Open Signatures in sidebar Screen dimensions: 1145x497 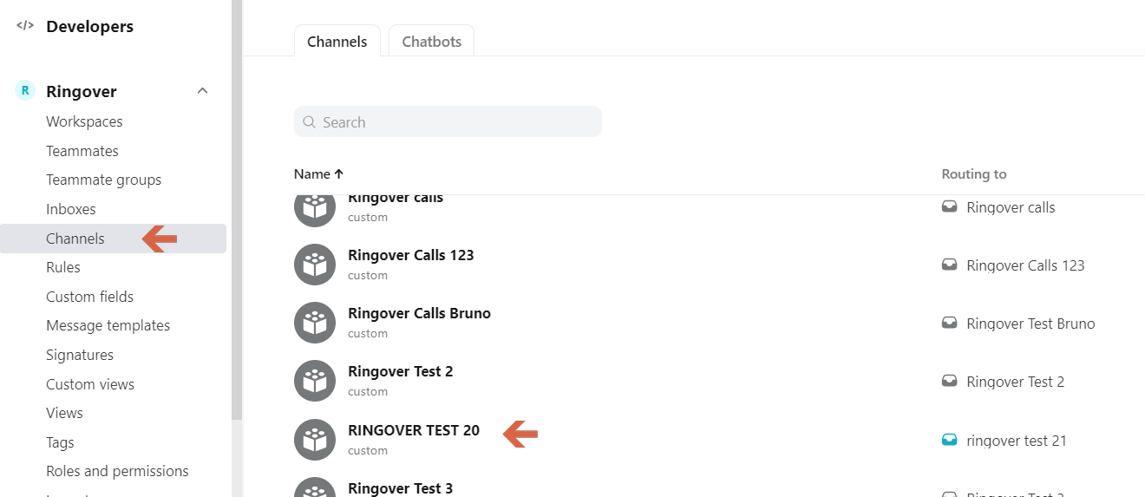80,355
